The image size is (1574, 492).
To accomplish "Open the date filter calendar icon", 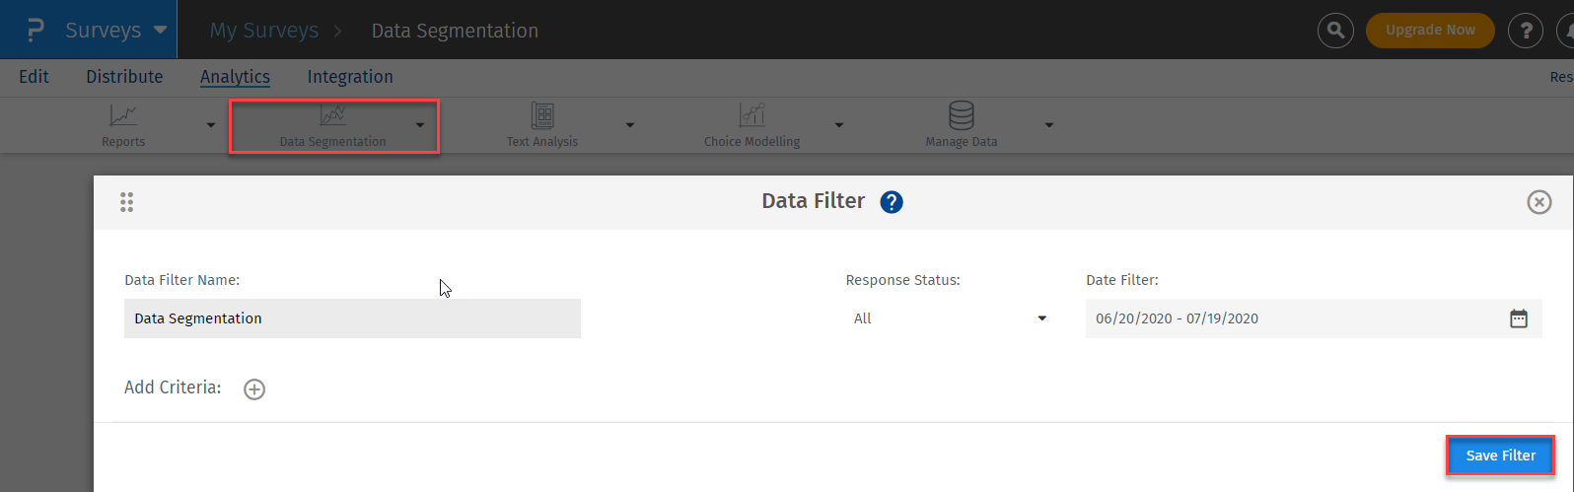I will click(x=1518, y=318).
